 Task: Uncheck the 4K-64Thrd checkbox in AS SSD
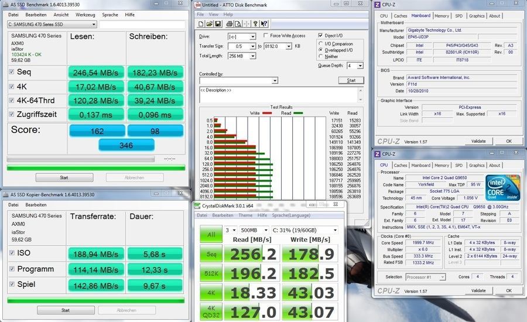(x=12, y=100)
